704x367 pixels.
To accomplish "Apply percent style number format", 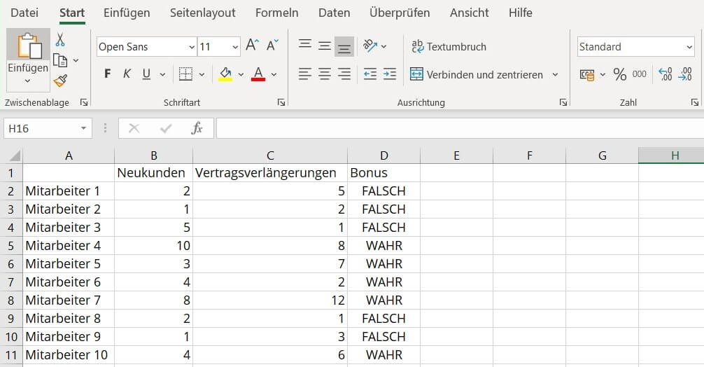I will pyautogui.click(x=619, y=74).
